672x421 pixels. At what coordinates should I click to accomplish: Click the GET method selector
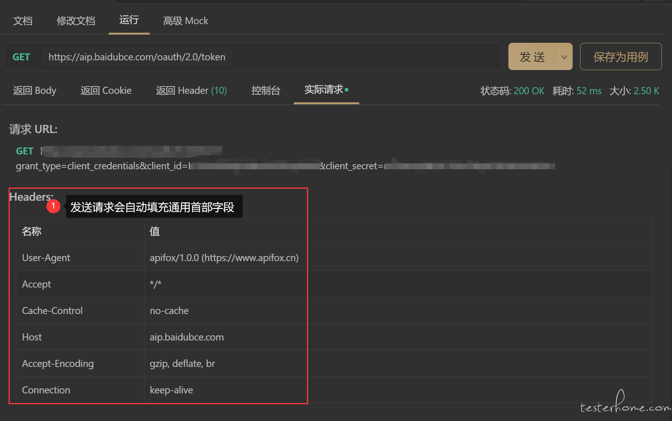coord(21,57)
